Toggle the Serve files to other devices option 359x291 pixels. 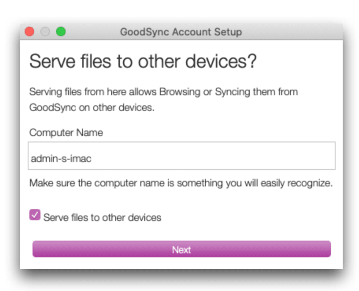click(35, 215)
